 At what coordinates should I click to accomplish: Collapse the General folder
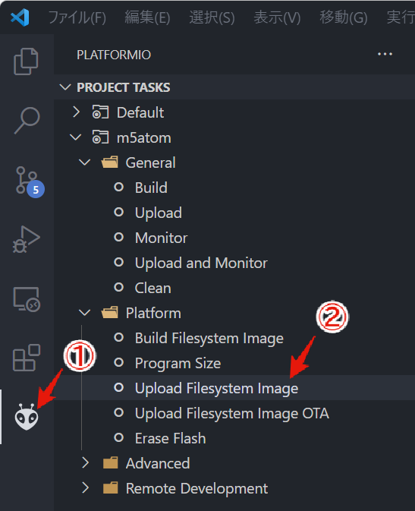[x=85, y=162]
